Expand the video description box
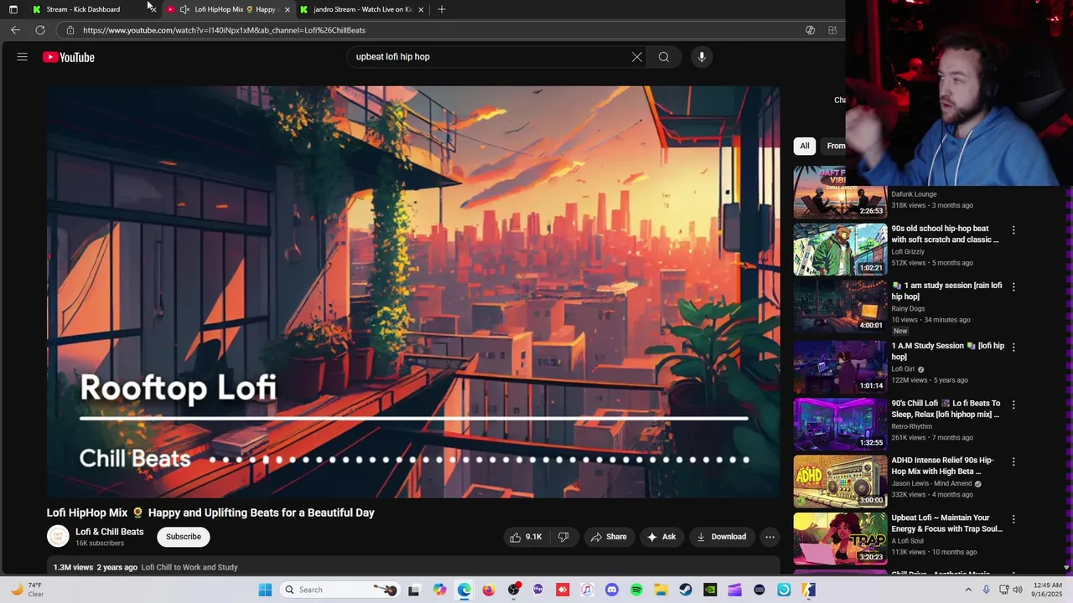The width and height of the screenshot is (1073, 603). point(413,567)
